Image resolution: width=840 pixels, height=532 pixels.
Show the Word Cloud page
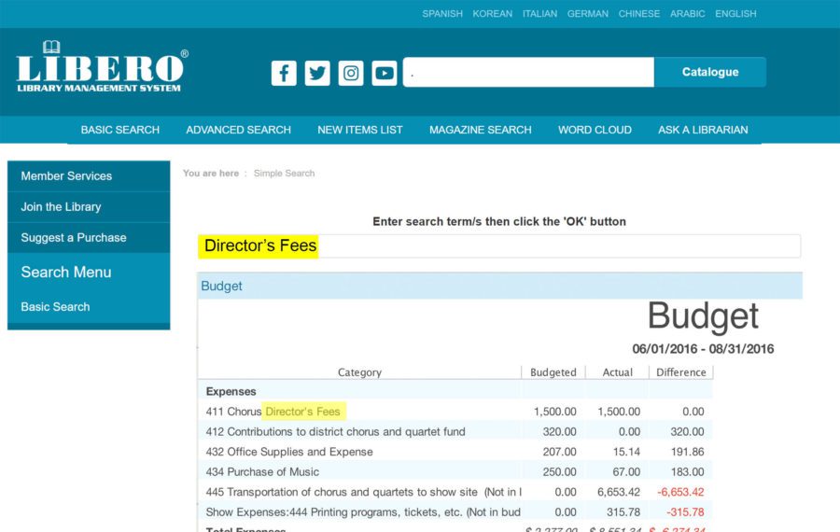coord(595,130)
